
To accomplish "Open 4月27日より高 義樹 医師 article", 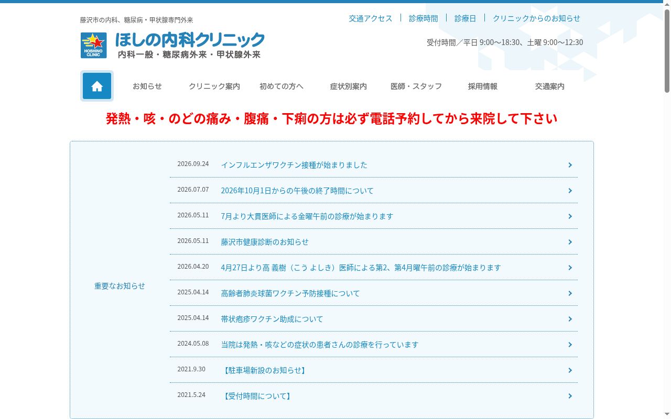I will pyautogui.click(x=361, y=268).
